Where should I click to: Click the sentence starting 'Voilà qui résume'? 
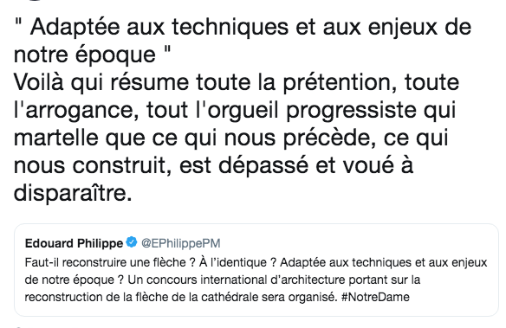click(x=237, y=82)
